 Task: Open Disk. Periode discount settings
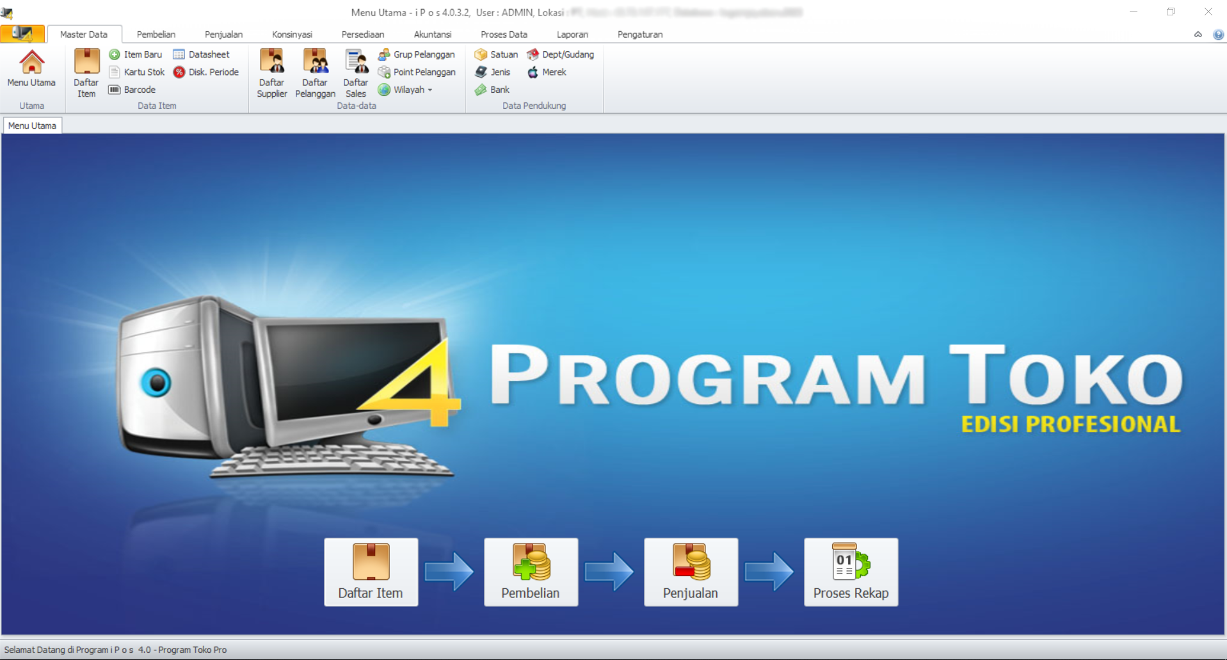pos(206,72)
